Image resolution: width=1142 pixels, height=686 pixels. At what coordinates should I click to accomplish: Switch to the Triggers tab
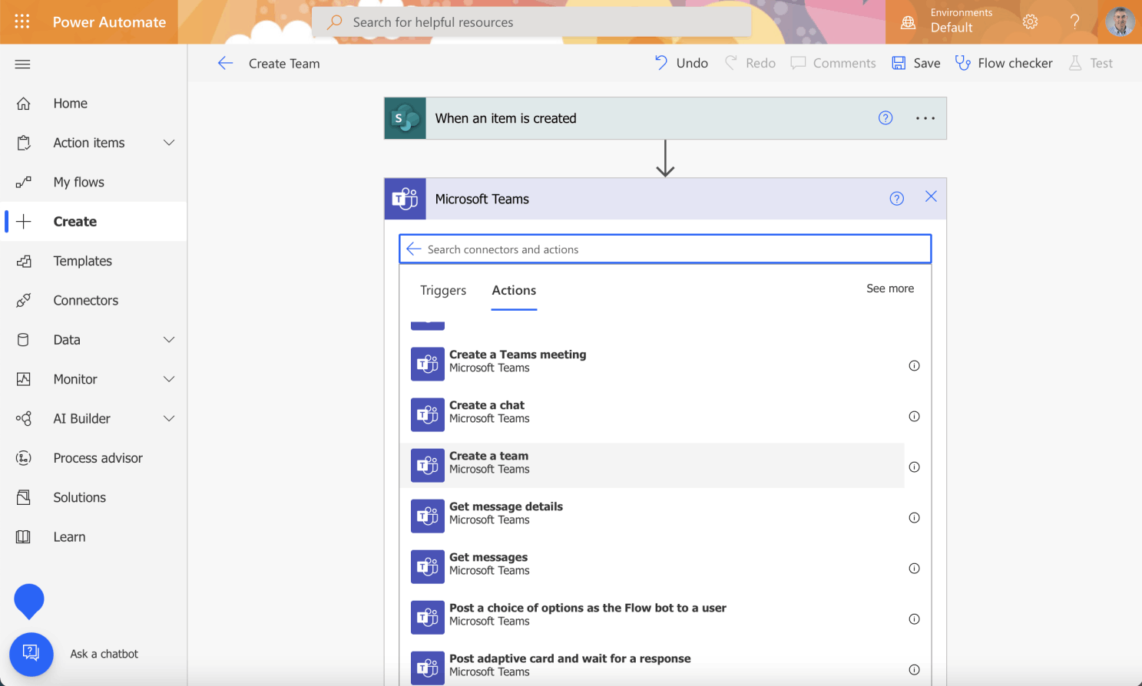[443, 290]
